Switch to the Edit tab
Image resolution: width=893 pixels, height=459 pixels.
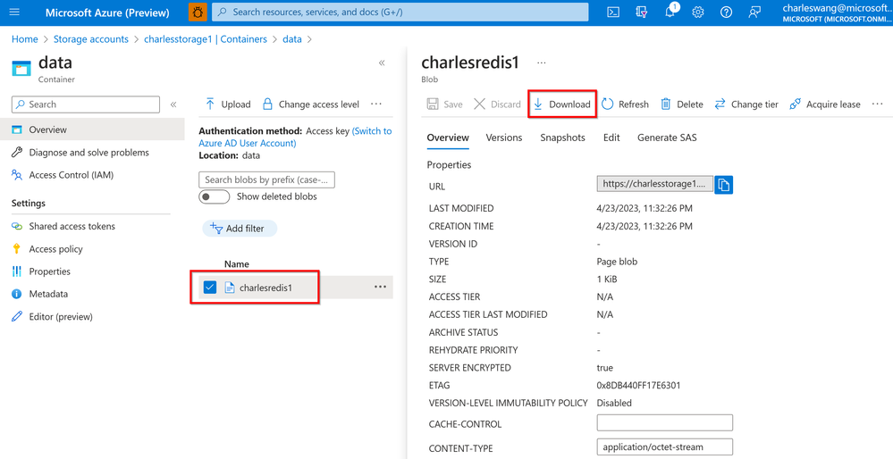(611, 138)
